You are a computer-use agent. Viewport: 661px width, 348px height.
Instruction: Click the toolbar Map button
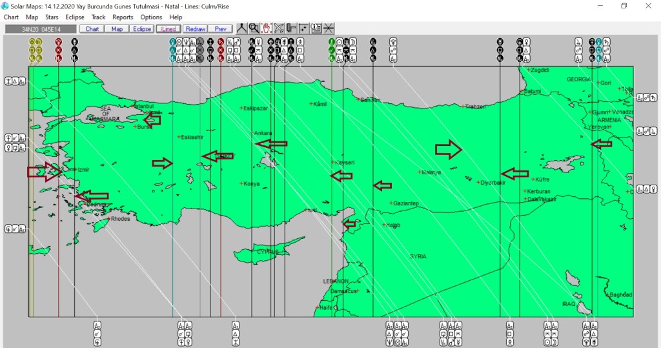(x=117, y=29)
